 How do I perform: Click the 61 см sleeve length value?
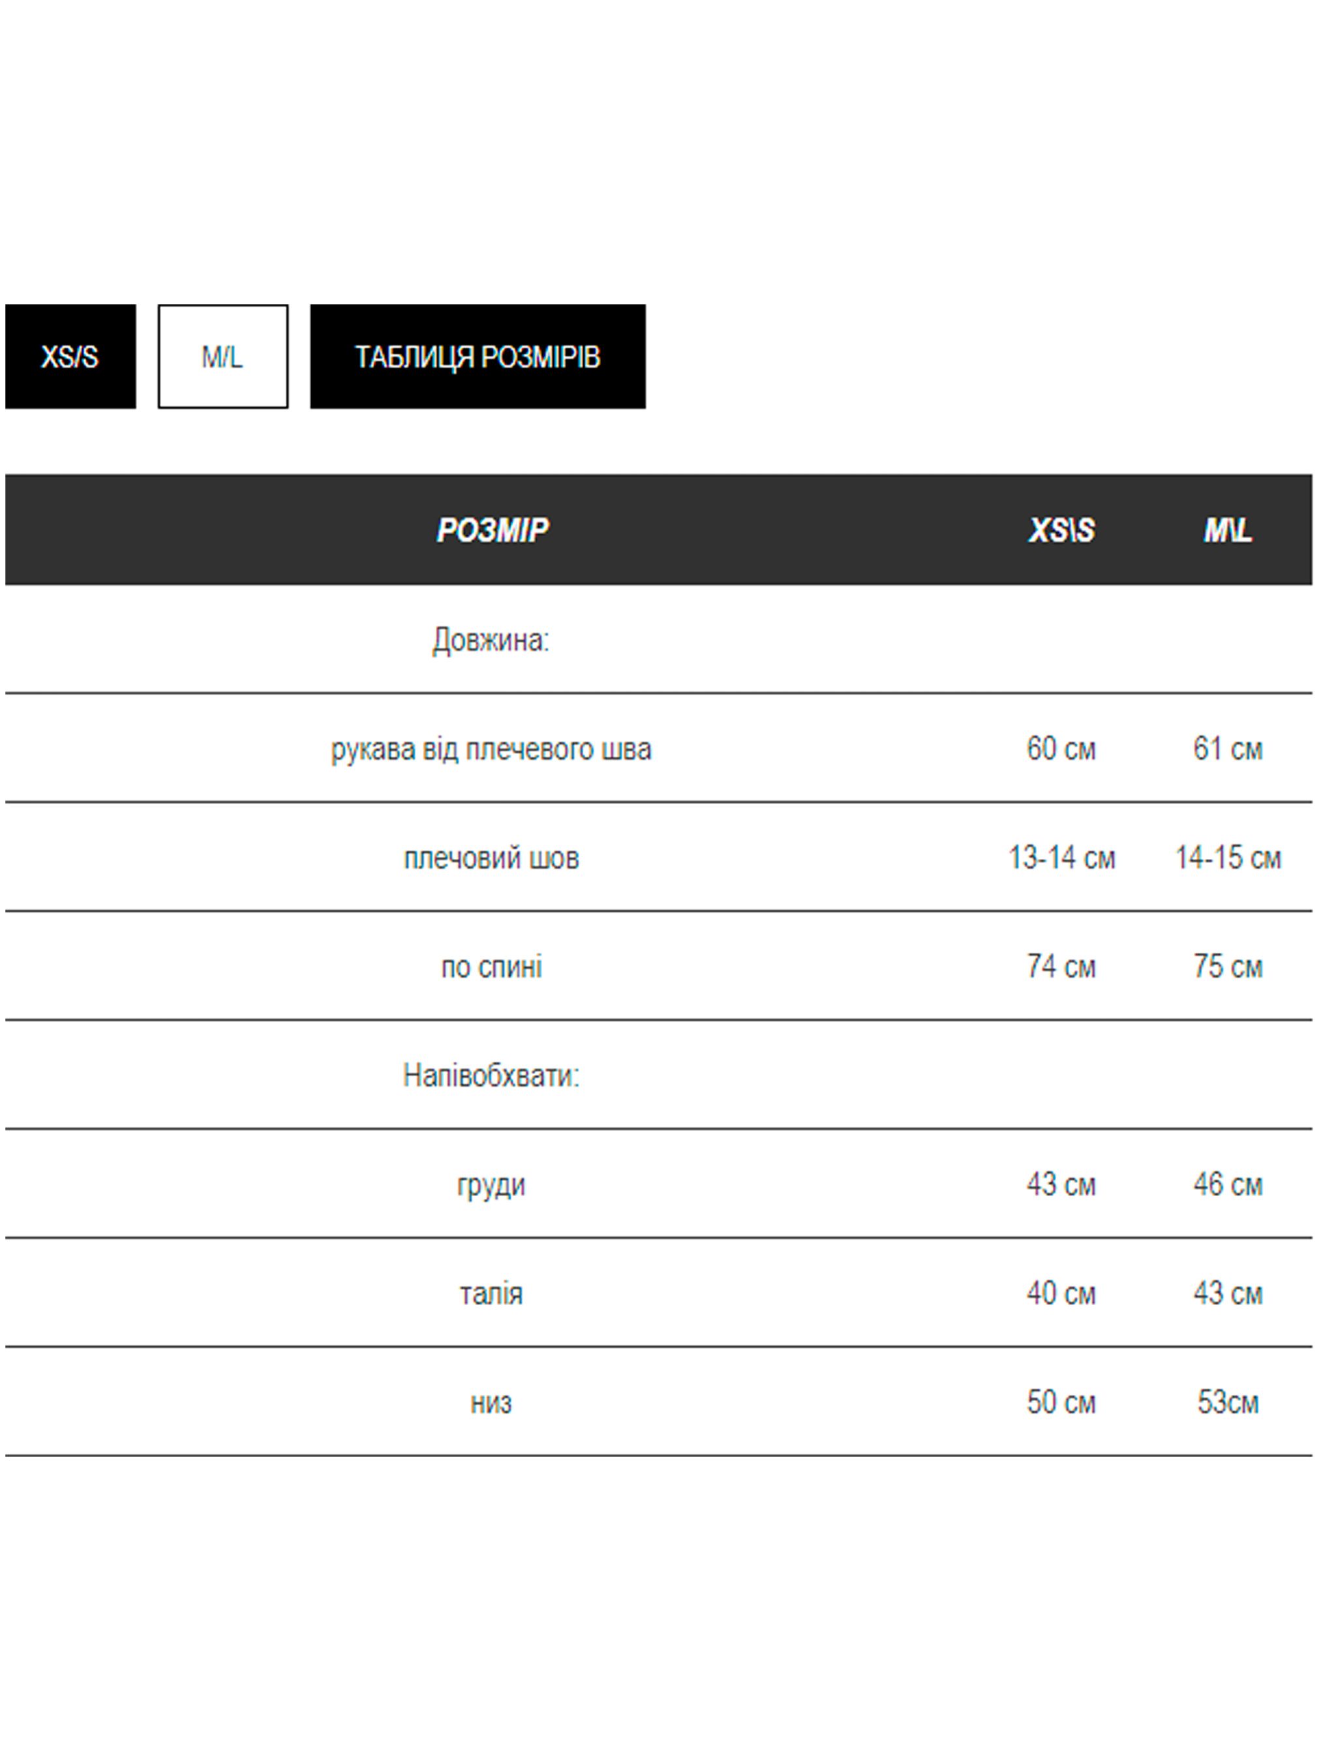pyautogui.click(x=1228, y=749)
